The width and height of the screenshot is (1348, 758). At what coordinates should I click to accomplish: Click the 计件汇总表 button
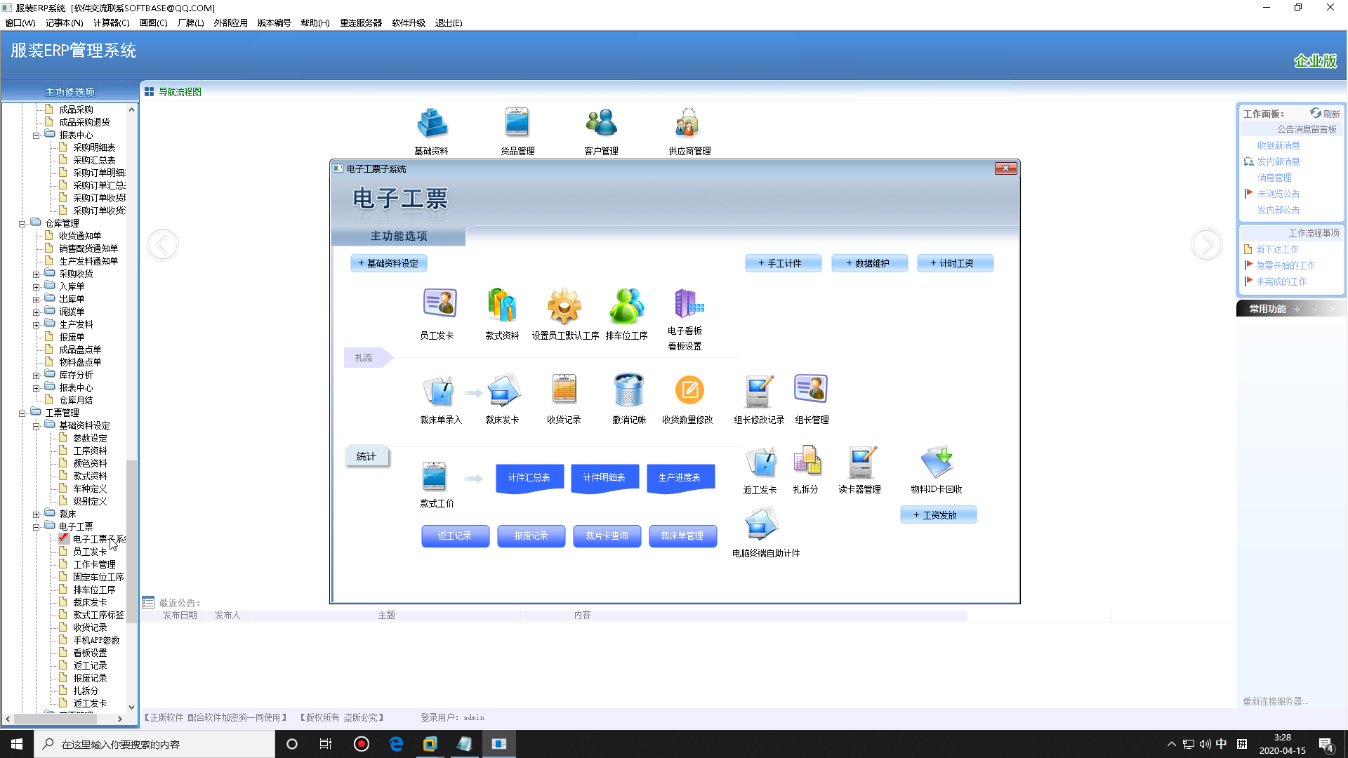[x=529, y=477]
